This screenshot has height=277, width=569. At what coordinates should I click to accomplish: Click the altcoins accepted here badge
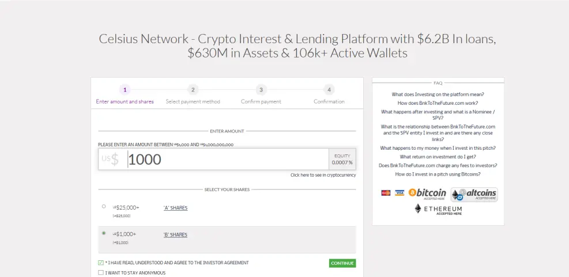(x=474, y=195)
